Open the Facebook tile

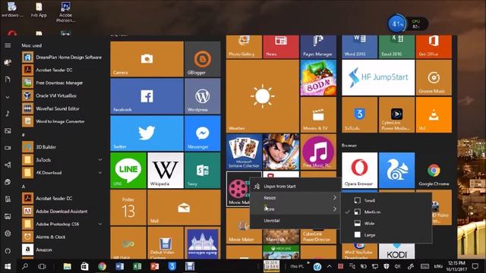[147, 96]
